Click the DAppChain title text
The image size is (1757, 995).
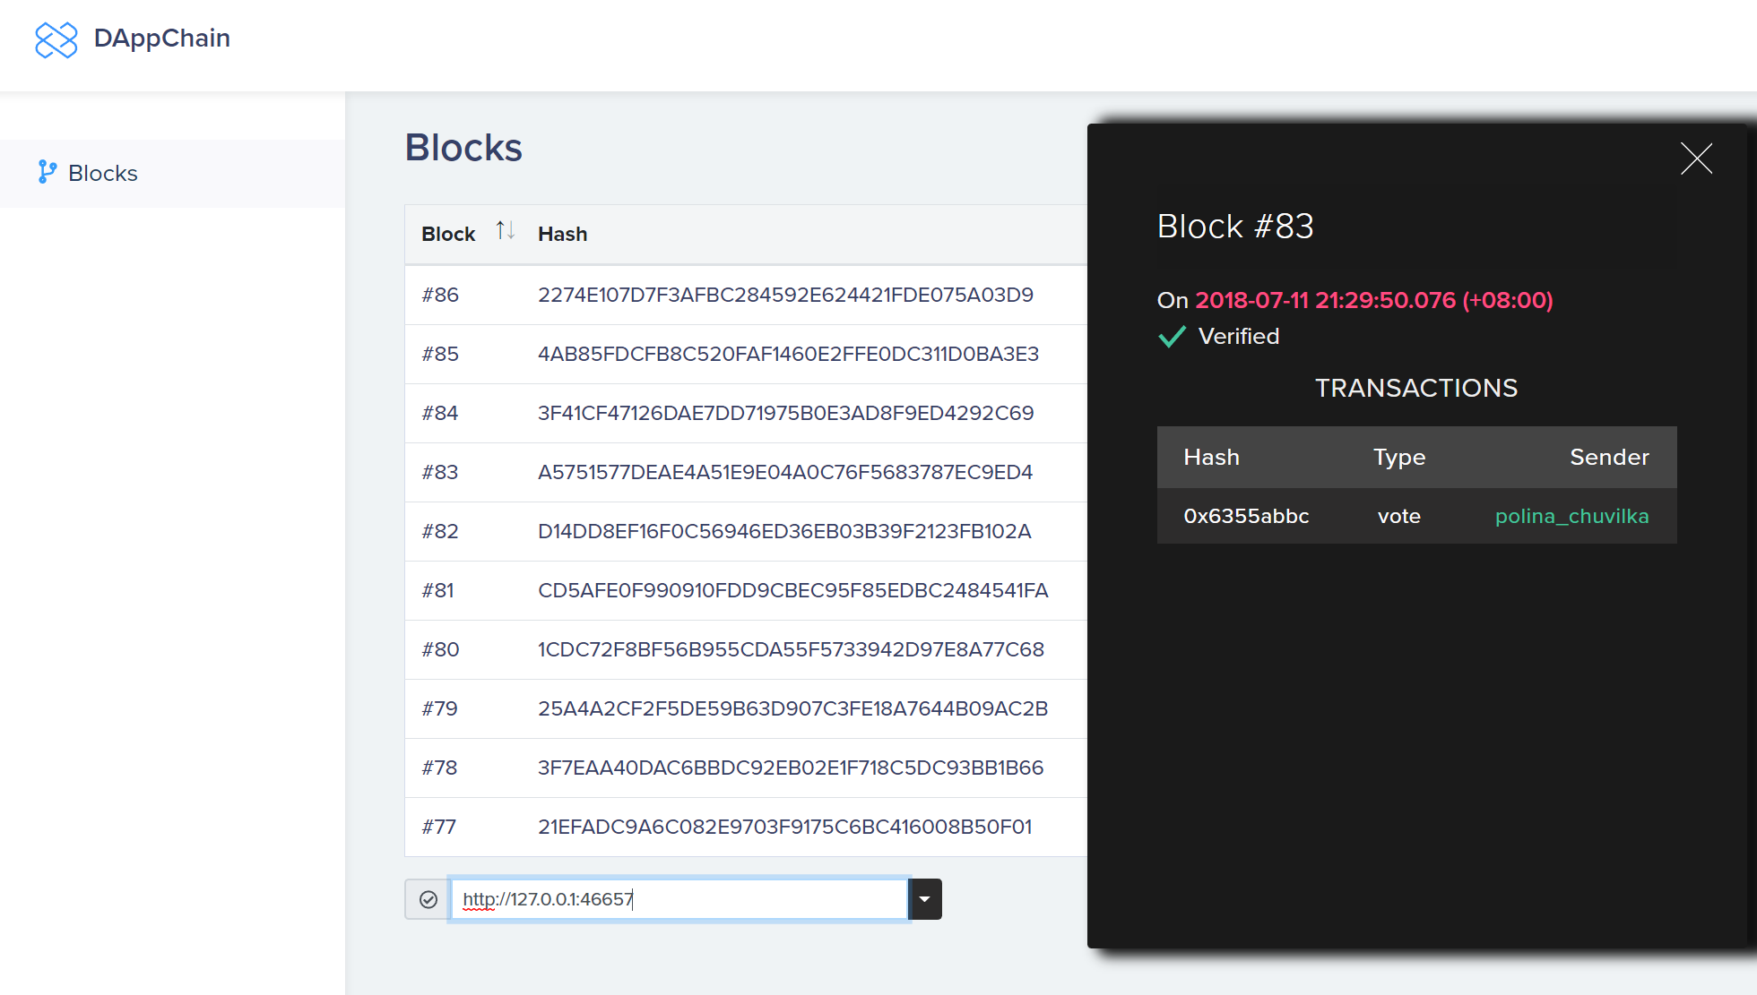(162, 38)
